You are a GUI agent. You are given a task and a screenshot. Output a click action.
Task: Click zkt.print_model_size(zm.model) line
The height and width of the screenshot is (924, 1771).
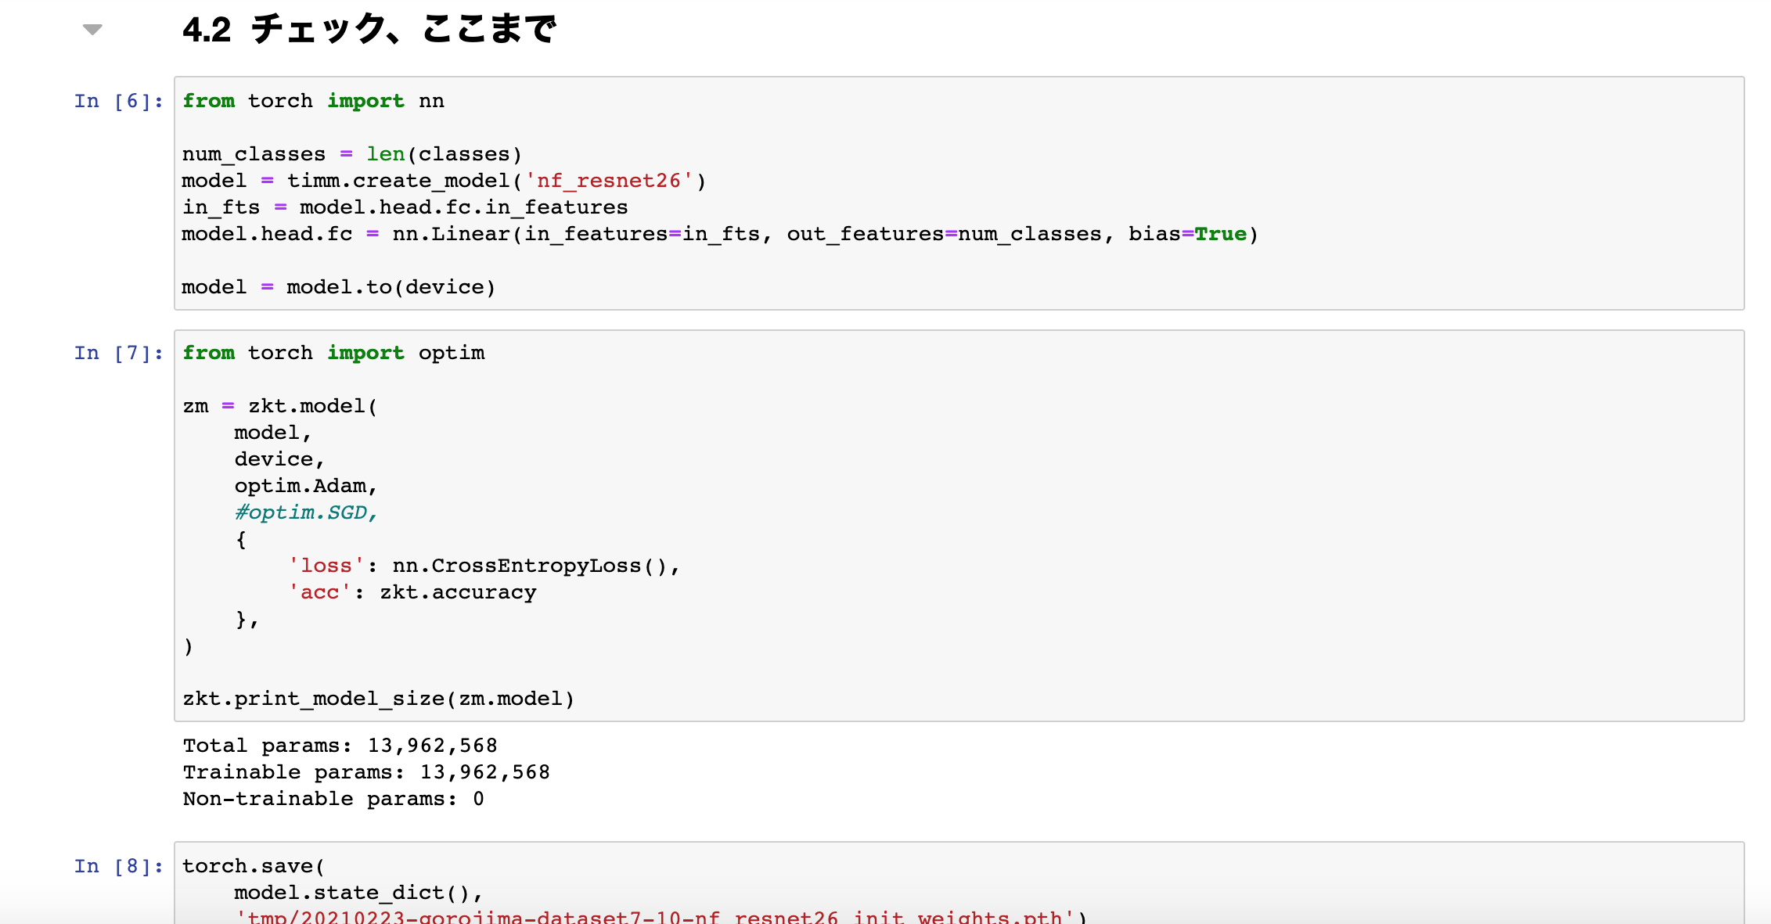tap(379, 699)
